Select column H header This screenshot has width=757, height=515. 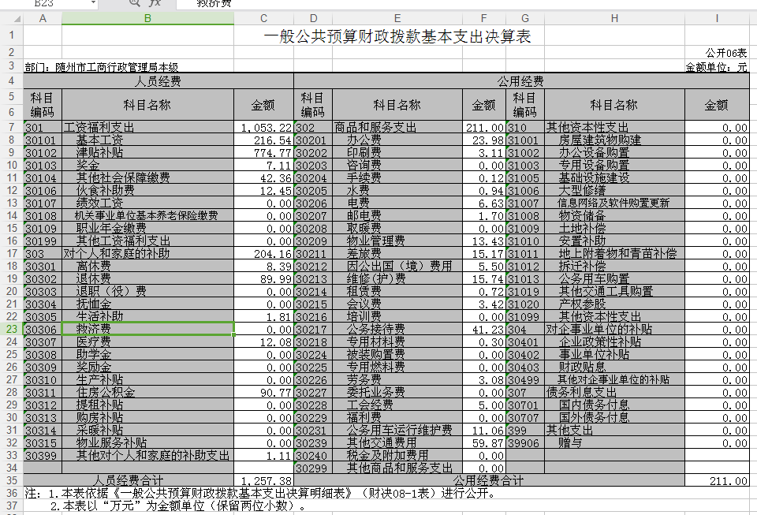coord(614,18)
